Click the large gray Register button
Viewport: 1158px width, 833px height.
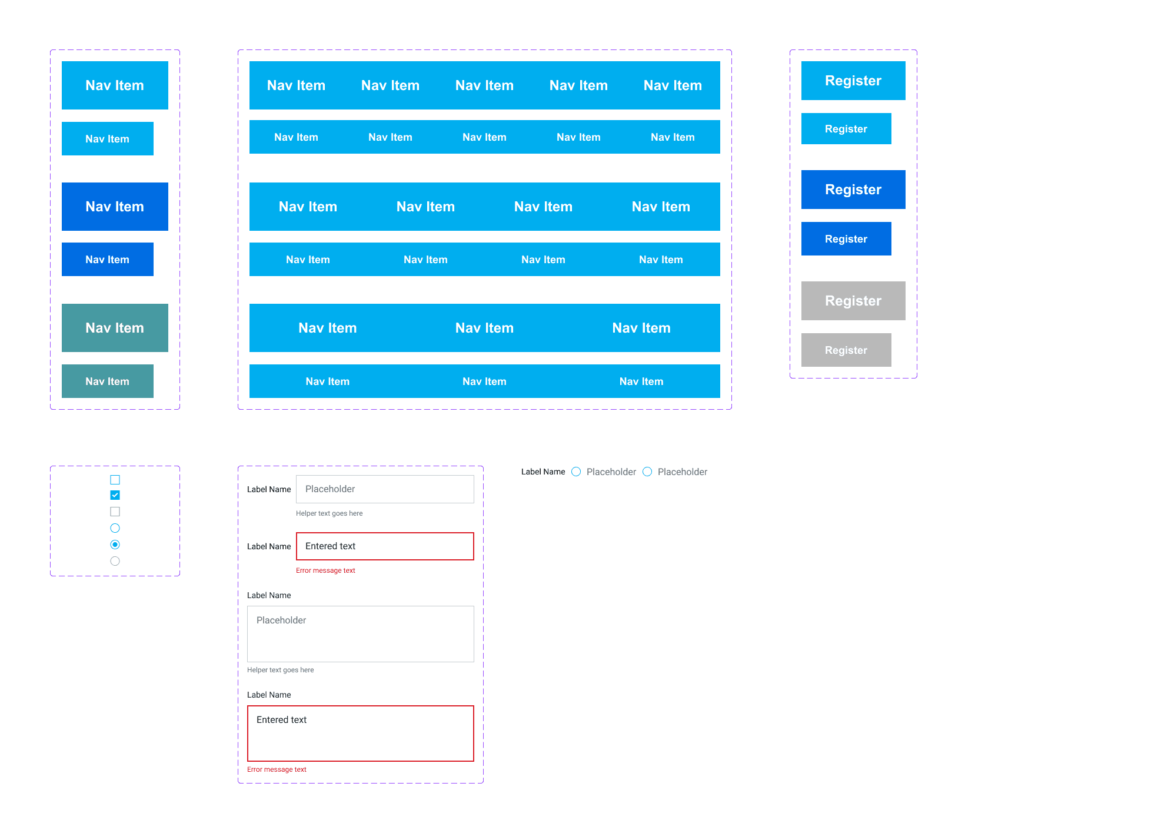[853, 301]
